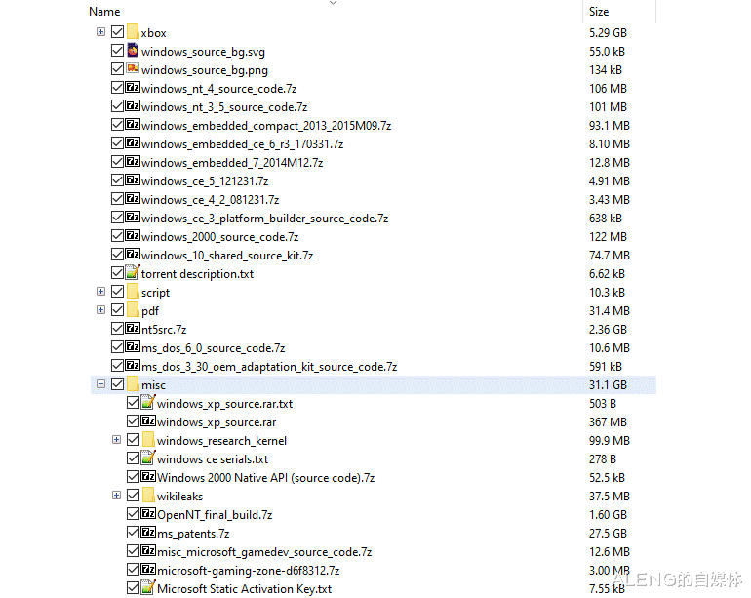Uncheck the OpenNT_final_build.7z checkbox

(134, 514)
